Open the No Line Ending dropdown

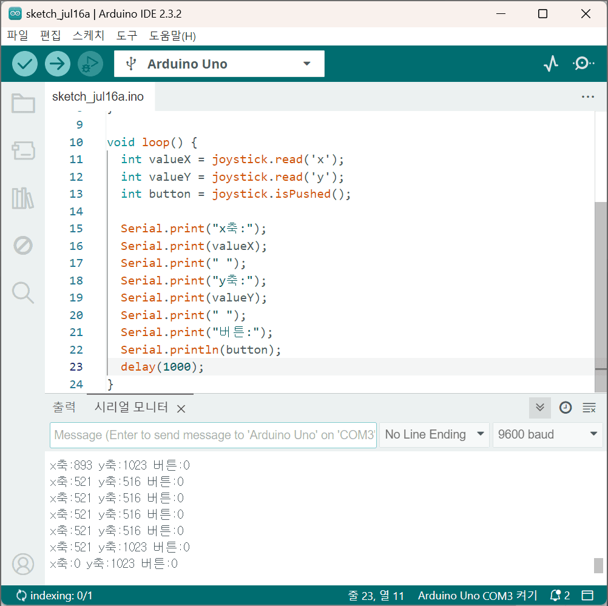pyautogui.click(x=434, y=434)
